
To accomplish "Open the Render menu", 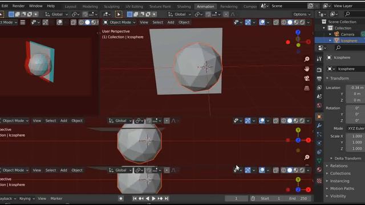I will tap(18, 6).
